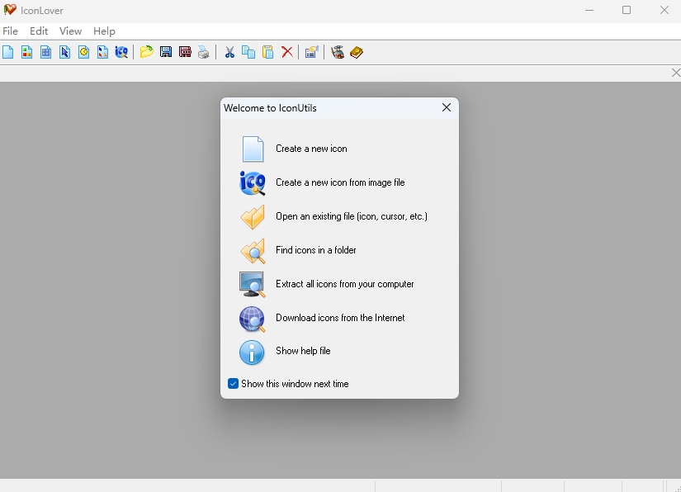Click the globe with magnifier icon in dialog
The image size is (681, 492).
pos(252,319)
